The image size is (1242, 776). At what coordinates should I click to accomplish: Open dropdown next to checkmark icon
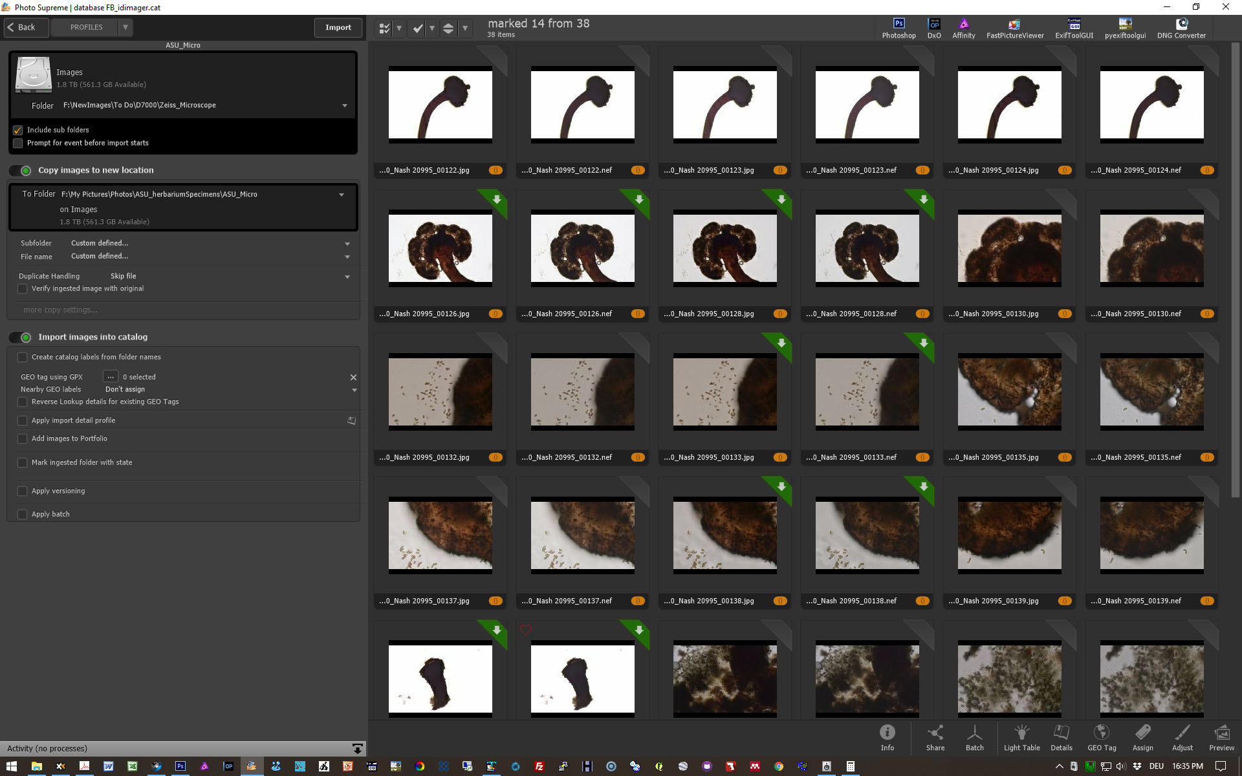click(432, 28)
